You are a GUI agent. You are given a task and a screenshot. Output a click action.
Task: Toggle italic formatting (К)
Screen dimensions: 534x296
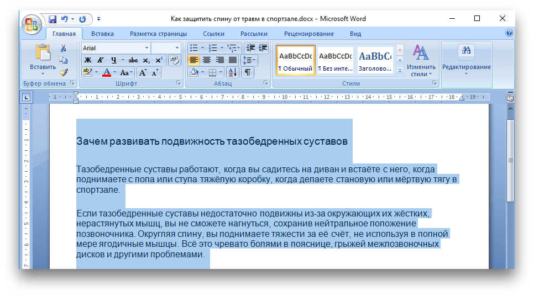coord(101,60)
